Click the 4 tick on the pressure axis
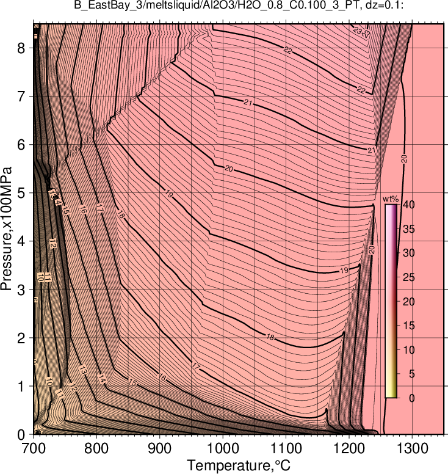Viewport: 448px width, 474px height. (x=21, y=241)
